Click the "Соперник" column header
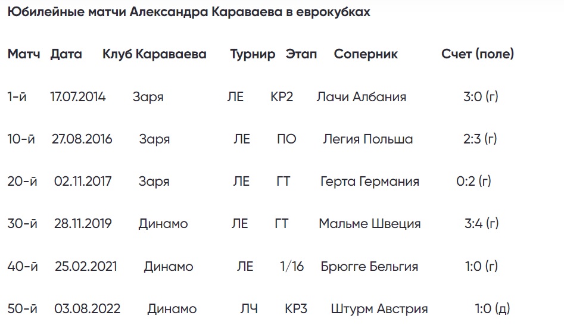 click(x=366, y=54)
